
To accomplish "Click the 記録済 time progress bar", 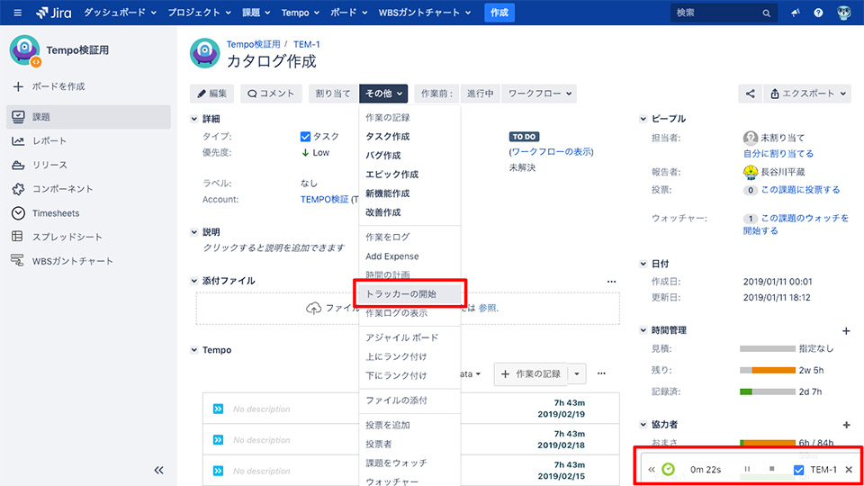I will point(768,391).
